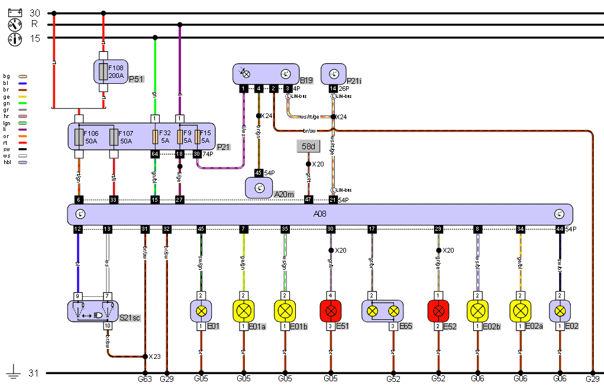Select the yellow E02a lamp symbol
The height and width of the screenshot is (386, 604).
(x=521, y=310)
